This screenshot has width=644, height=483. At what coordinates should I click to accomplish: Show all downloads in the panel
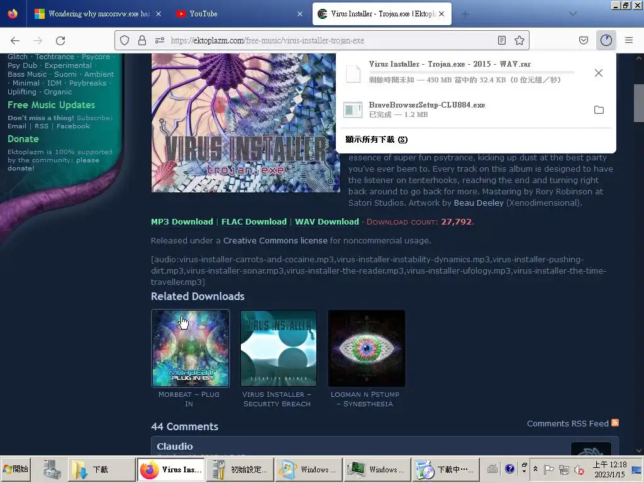[376, 140]
